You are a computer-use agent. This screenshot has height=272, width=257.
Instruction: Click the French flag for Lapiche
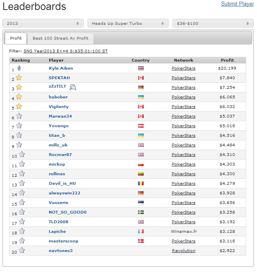[x=140, y=232]
